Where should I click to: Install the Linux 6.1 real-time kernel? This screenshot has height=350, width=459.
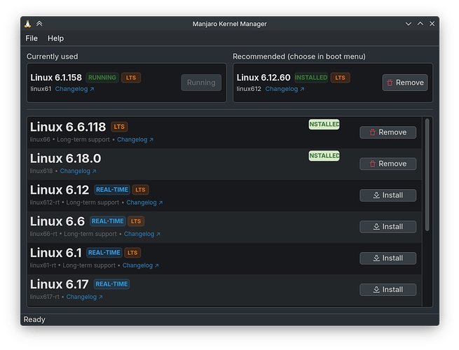tap(388, 258)
